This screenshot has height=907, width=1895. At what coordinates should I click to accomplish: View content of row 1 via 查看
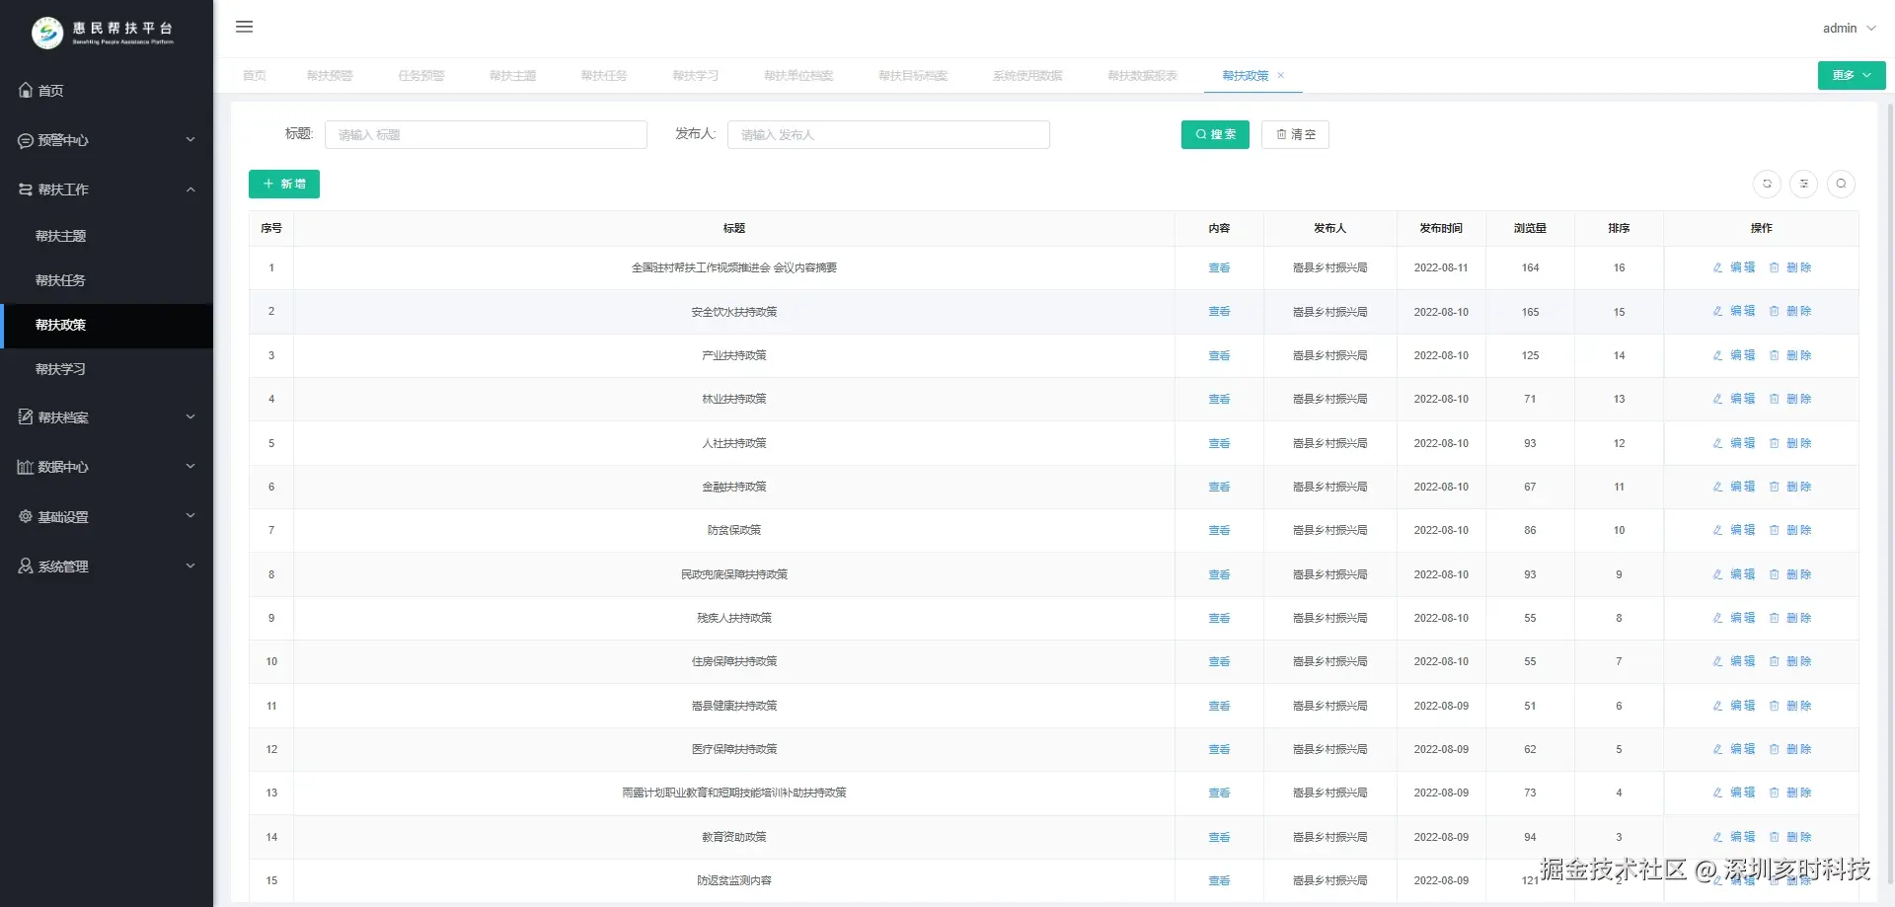coord(1219,268)
